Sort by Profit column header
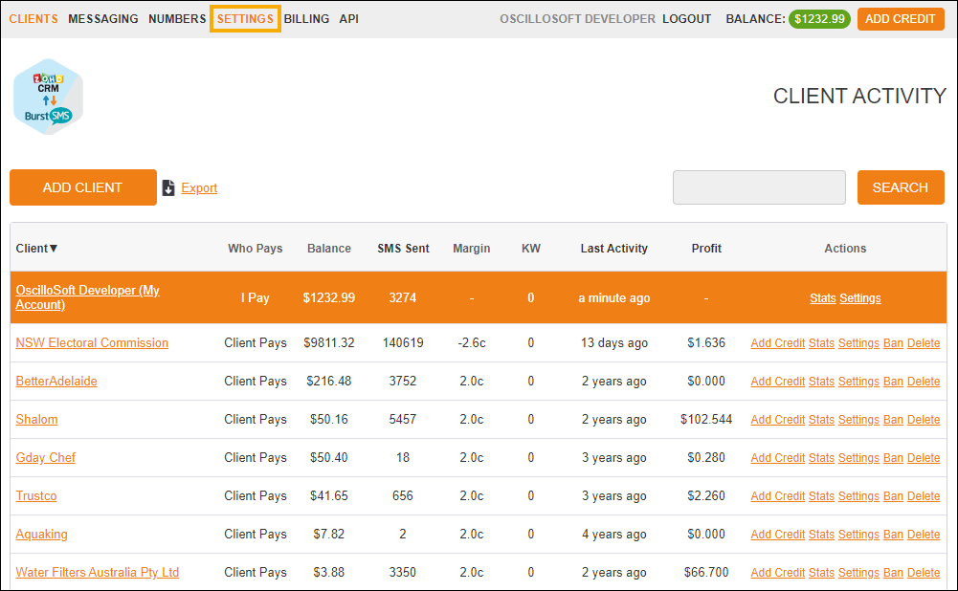Viewport: 958px width, 591px height. (x=706, y=249)
